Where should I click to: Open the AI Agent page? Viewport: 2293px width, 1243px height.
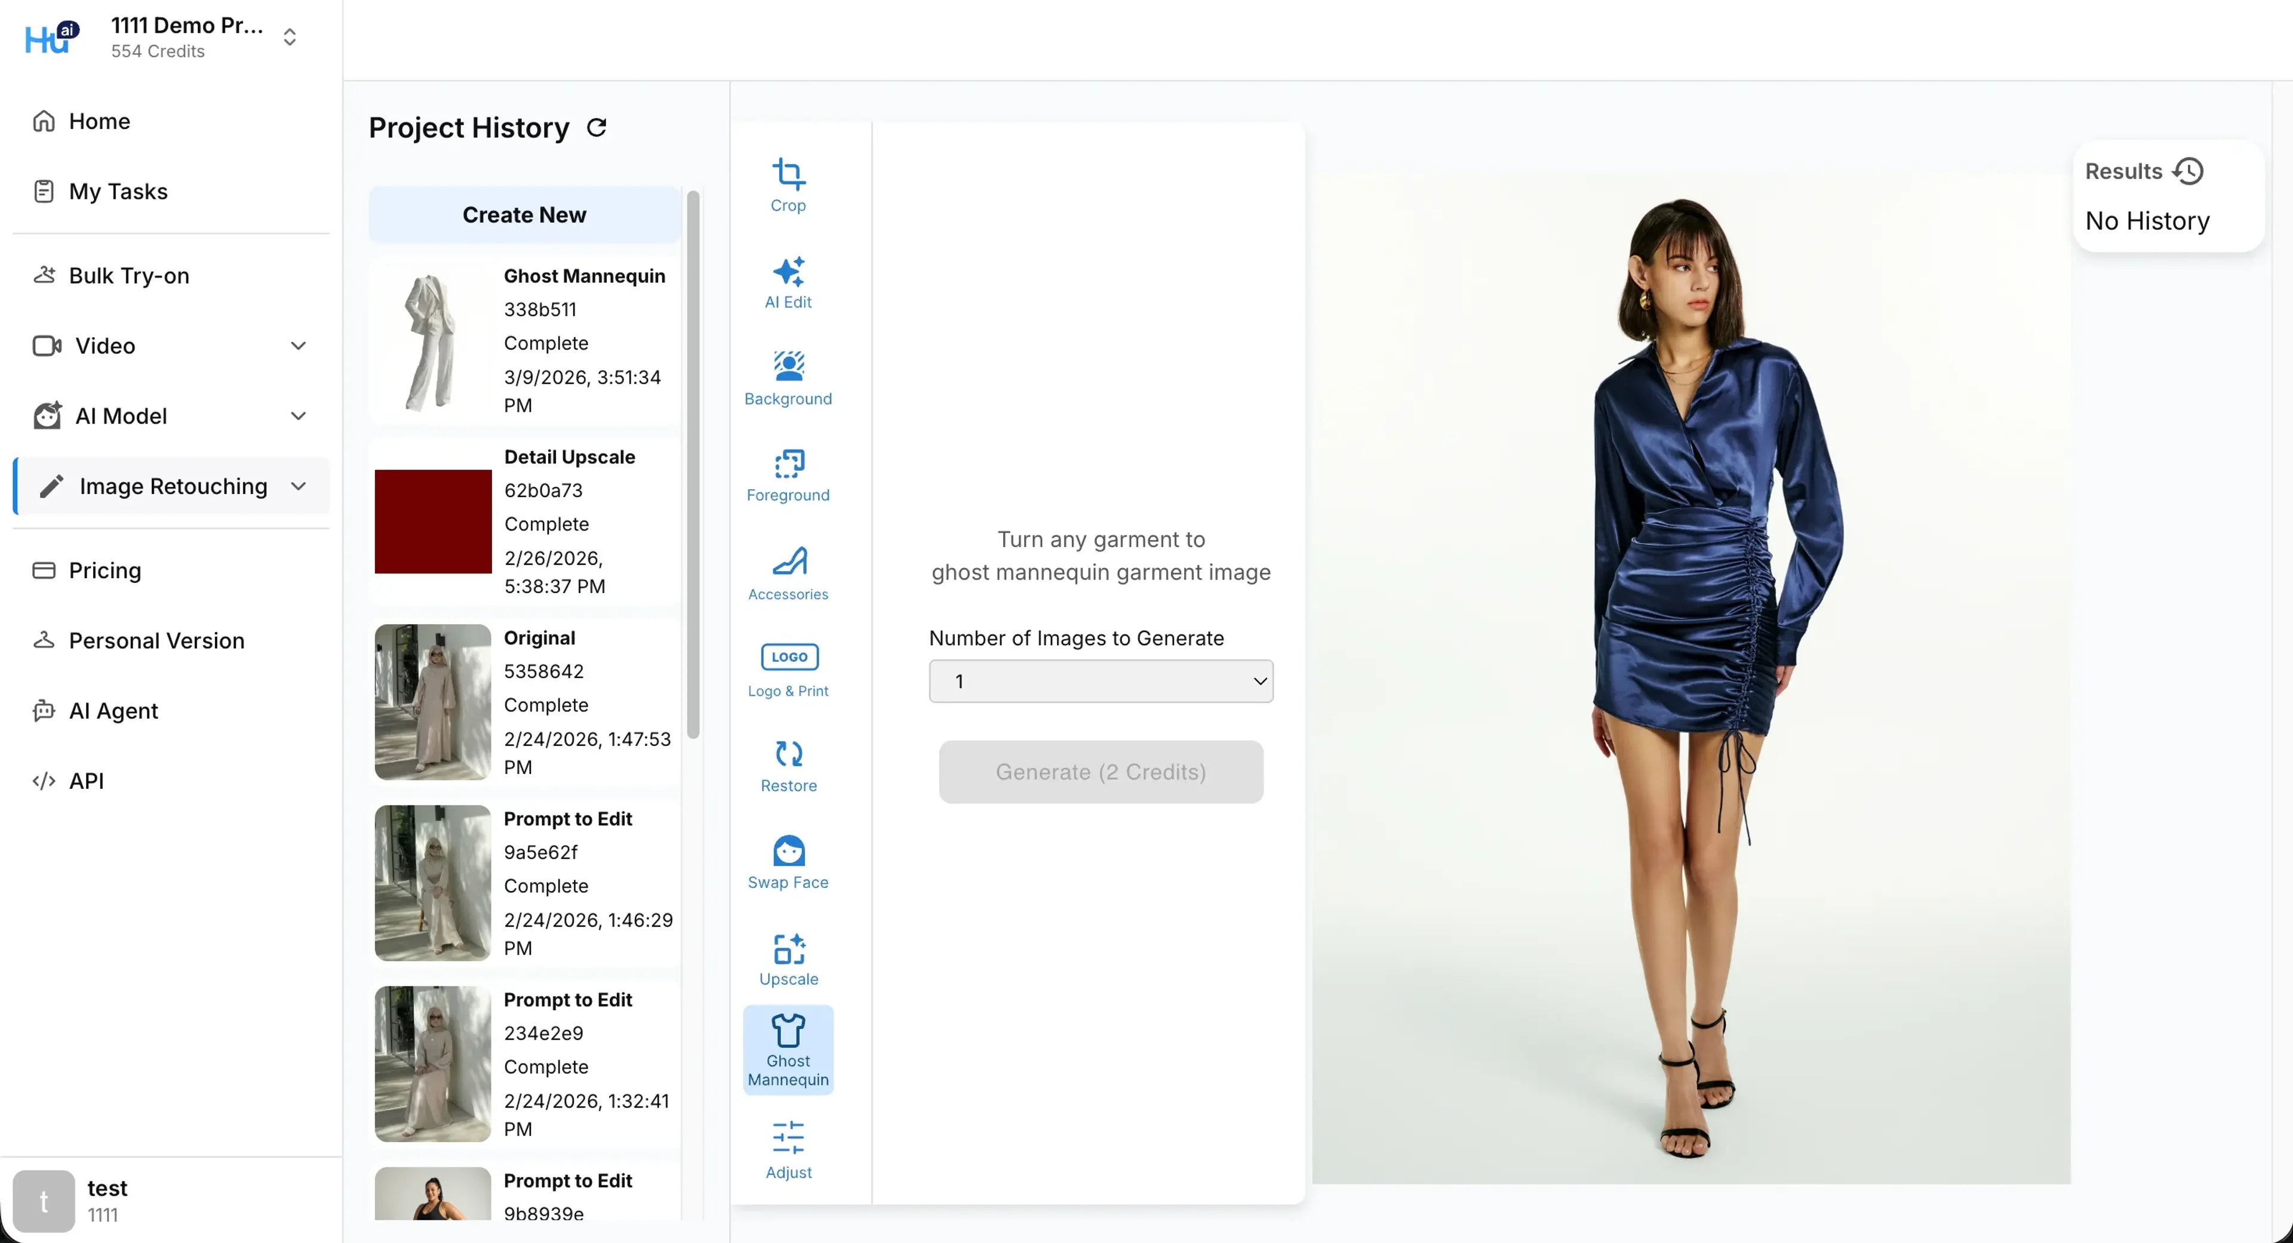[171, 711]
